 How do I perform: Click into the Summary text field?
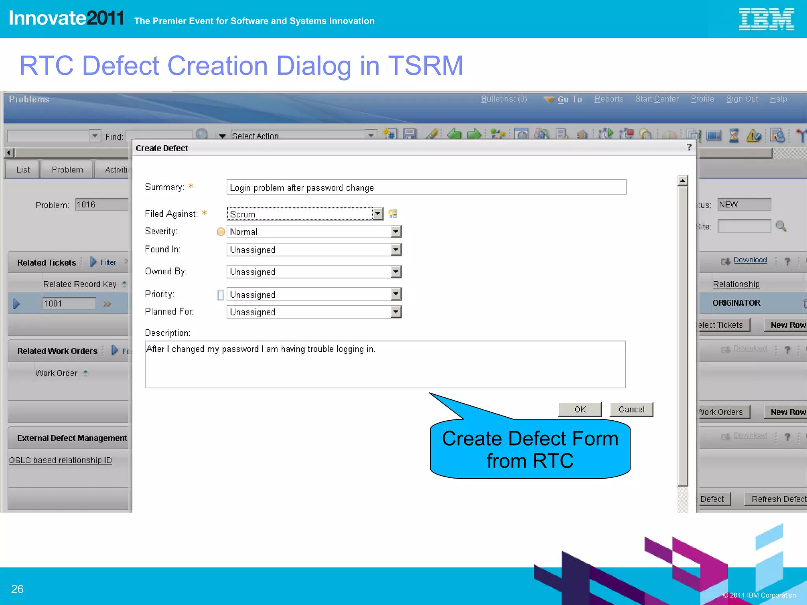pos(426,187)
